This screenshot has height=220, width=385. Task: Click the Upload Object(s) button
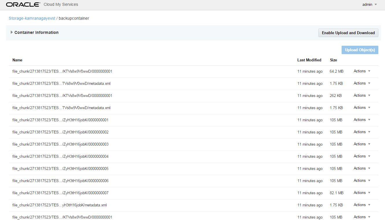360,50
